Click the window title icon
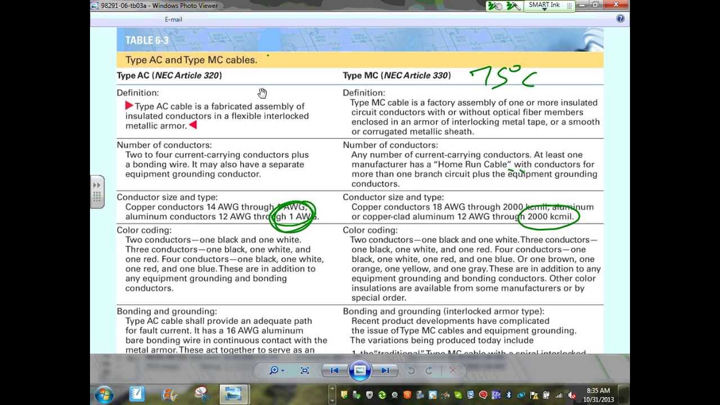Screen dimensions: 720x405 pyautogui.click(x=96, y=6)
